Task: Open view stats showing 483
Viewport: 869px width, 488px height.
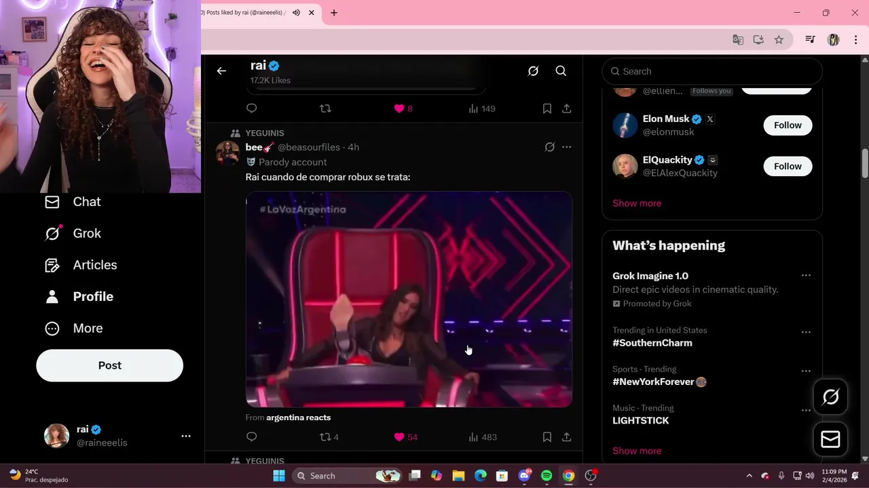Action: [x=483, y=437]
